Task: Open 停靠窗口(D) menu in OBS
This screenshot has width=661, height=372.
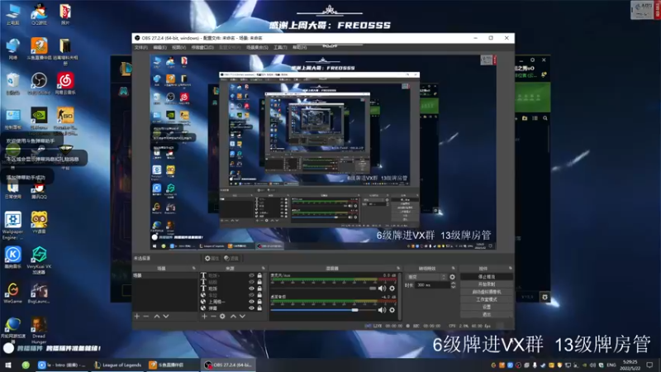Action: (202, 48)
